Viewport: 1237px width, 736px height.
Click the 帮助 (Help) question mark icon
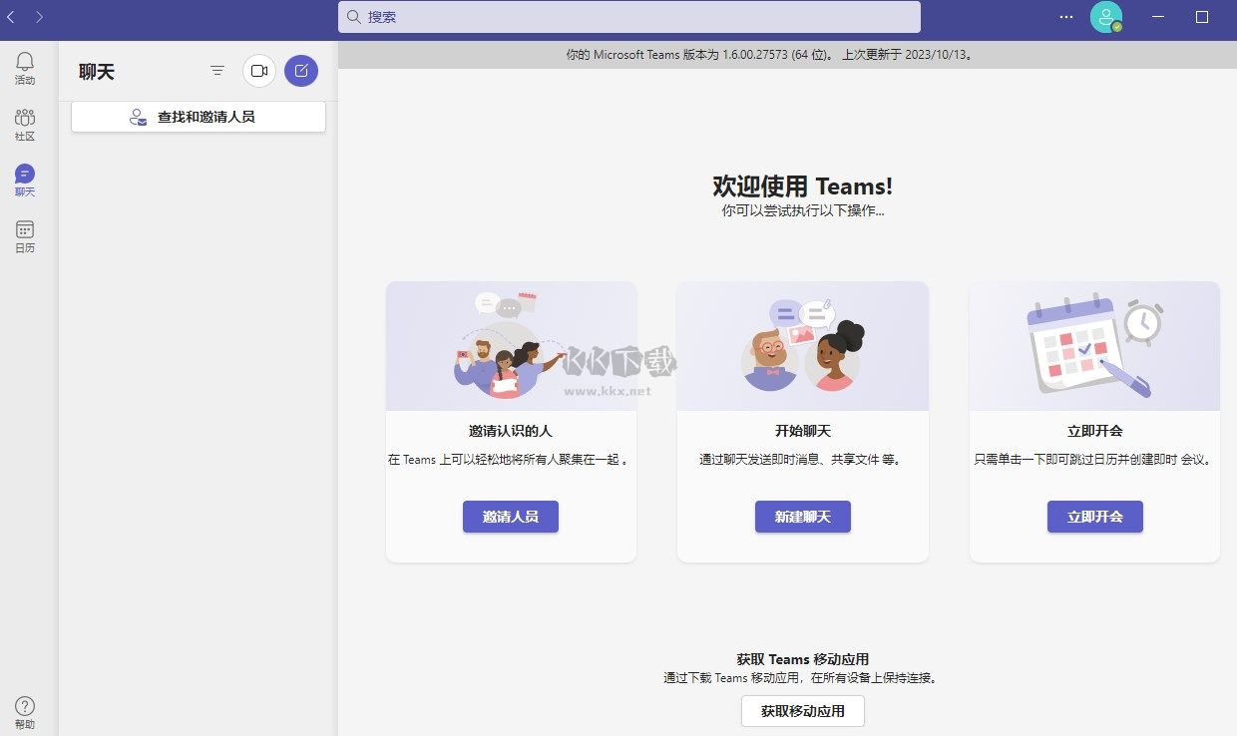click(x=24, y=707)
